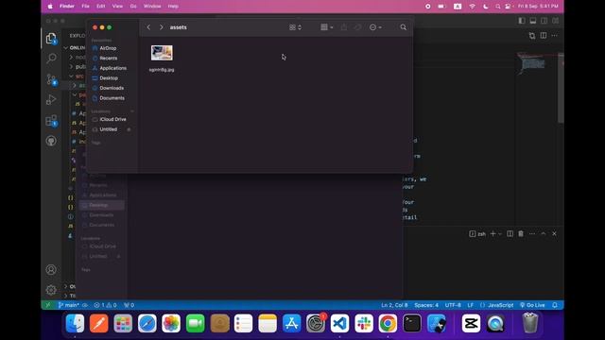The height and width of the screenshot is (340, 605).
Task: Open CapCut from the Dock
Action: click(471, 323)
